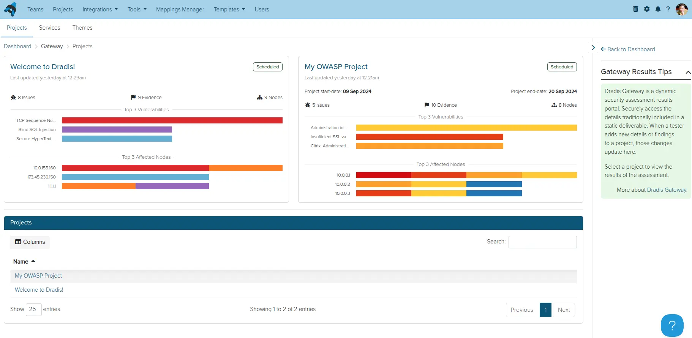692x338 pixels.
Task: Click Gateway breadcrumb
Action: [52, 46]
